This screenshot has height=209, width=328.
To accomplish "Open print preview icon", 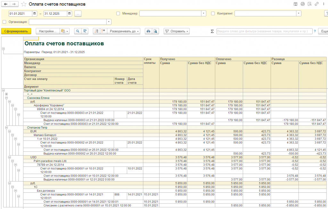I will point(155,31).
